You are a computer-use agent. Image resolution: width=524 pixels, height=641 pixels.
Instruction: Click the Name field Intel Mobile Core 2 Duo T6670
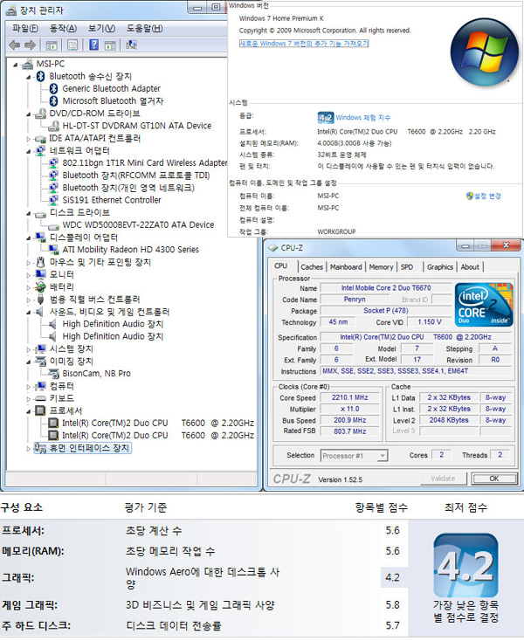click(386, 288)
